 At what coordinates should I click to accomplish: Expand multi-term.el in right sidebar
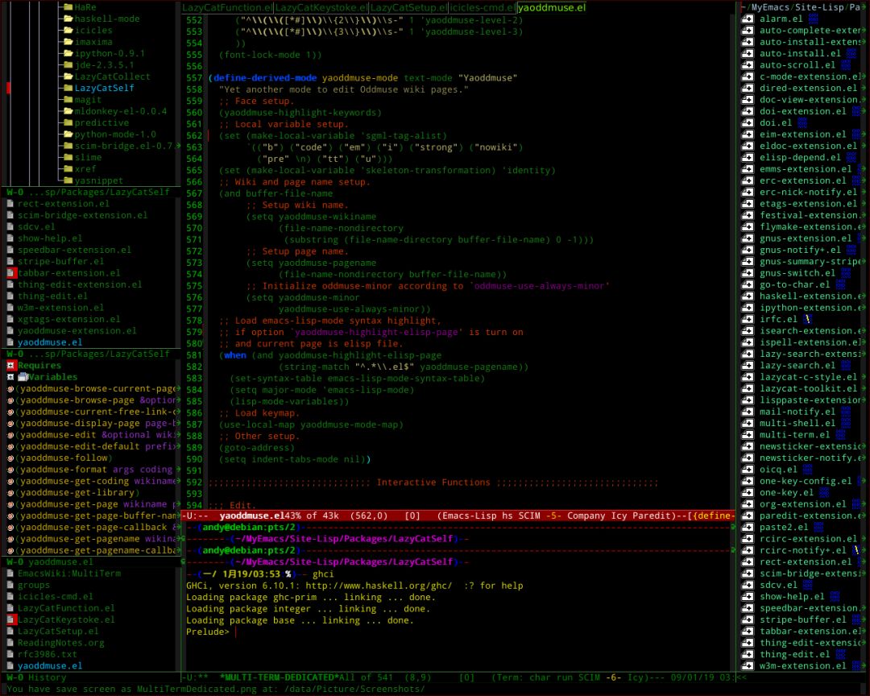748,435
